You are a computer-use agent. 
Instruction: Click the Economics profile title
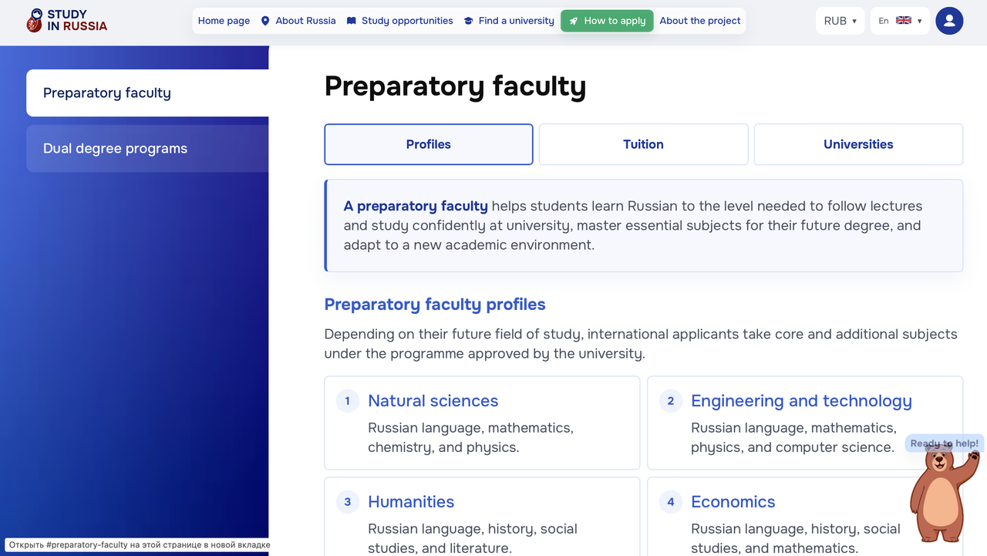click(x=733, y=502)
